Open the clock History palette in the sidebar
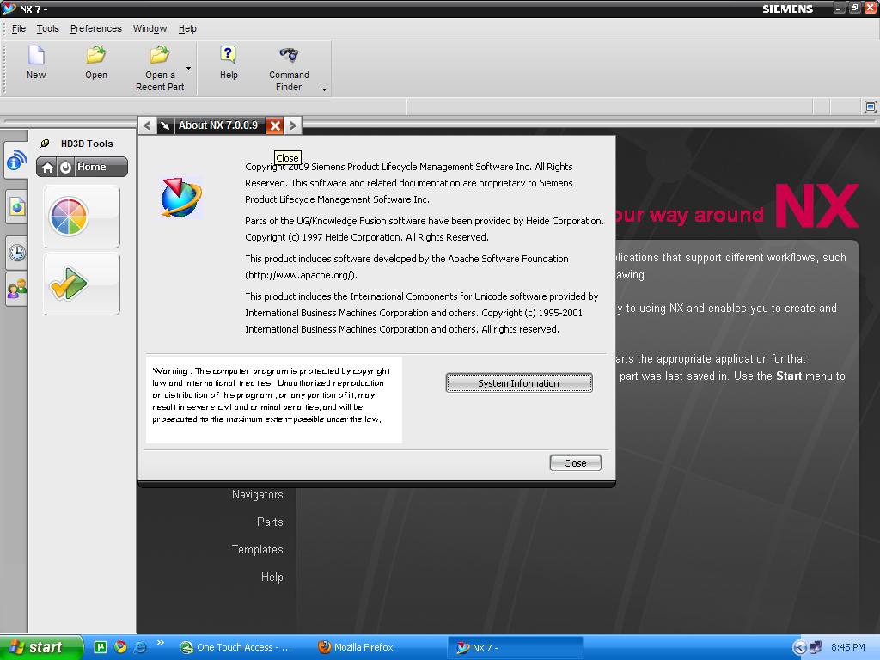Screen dimensions: 880x660 click(15, 252)
